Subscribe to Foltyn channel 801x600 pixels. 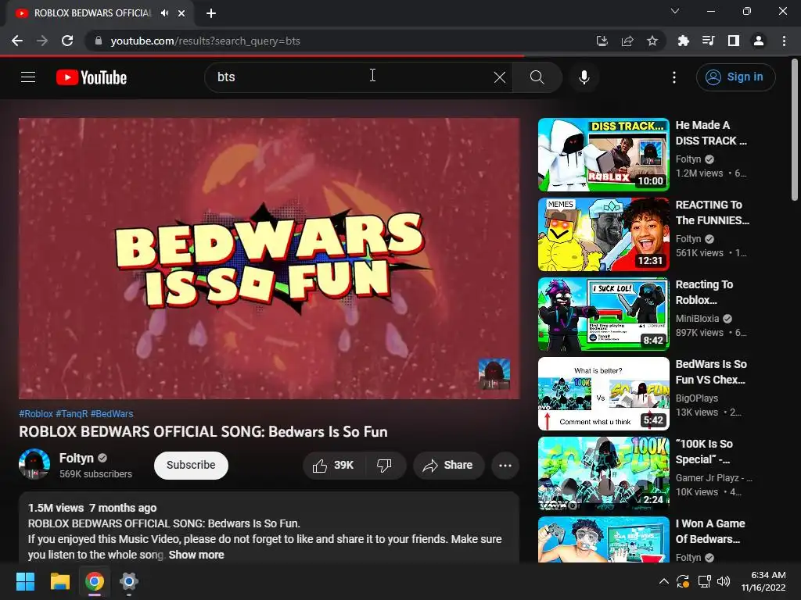[x=191, y=466]
